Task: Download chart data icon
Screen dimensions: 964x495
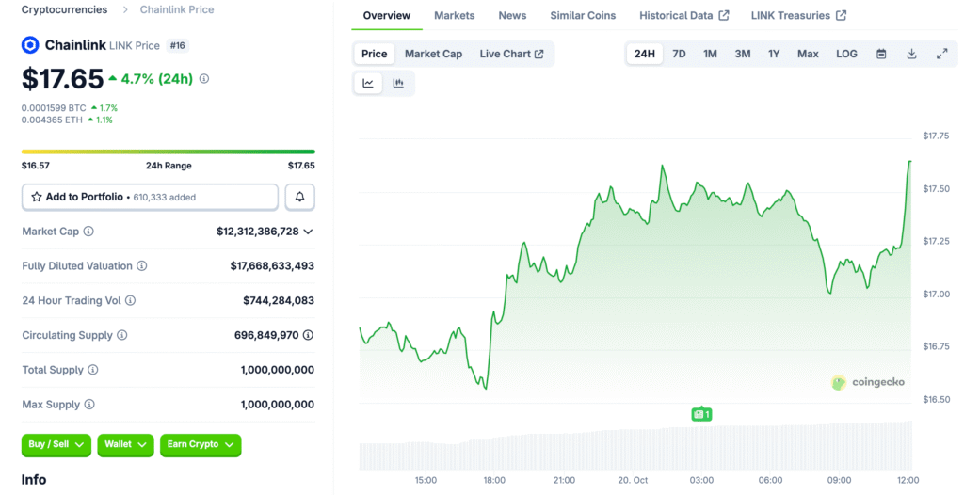Action: tap(911, 54)
